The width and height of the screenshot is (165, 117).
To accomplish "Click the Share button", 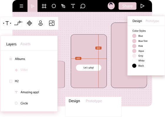I will 127,6.
